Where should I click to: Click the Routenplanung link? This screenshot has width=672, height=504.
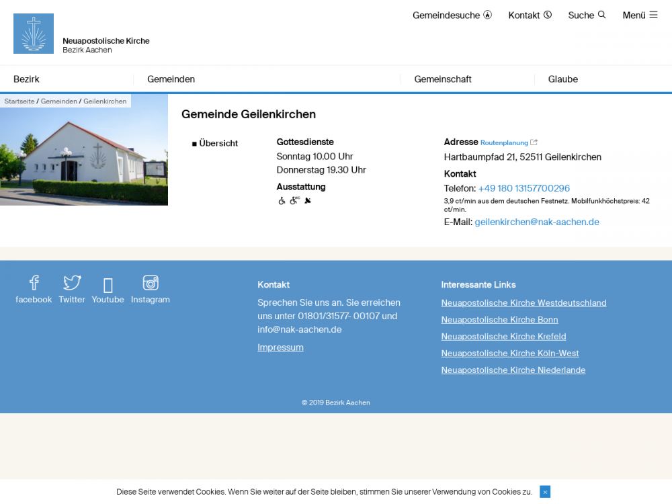[505, 142]
